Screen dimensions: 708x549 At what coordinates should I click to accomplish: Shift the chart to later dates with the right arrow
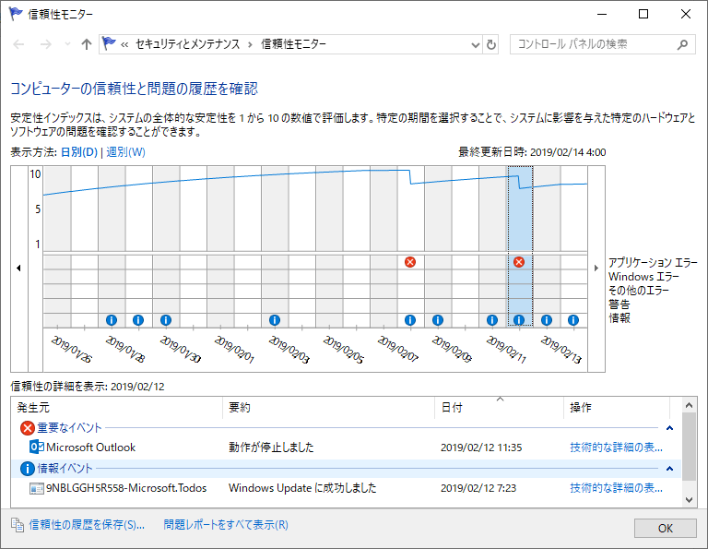coord(596,268)
